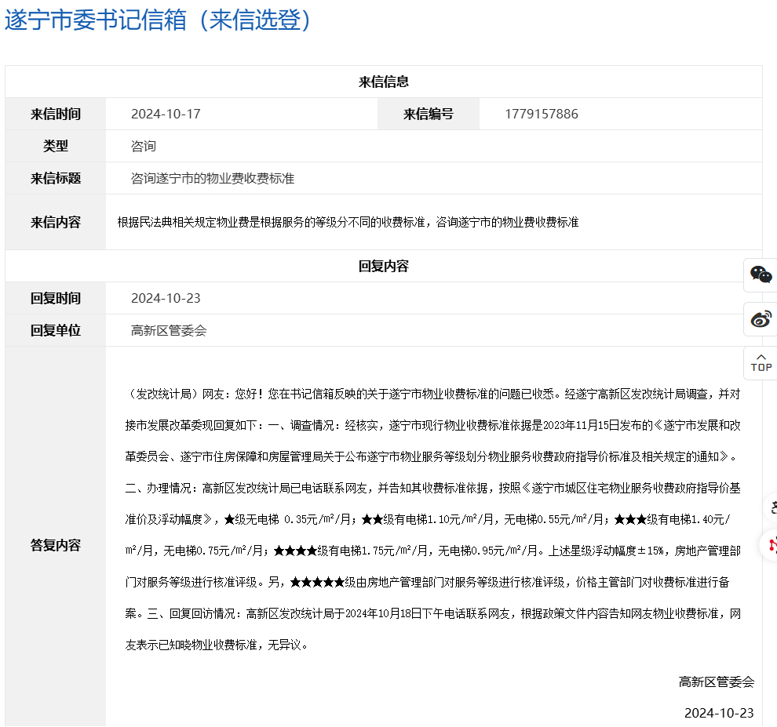Click the 高新区管委会 signature below the reply

click(x=716, y=682)
